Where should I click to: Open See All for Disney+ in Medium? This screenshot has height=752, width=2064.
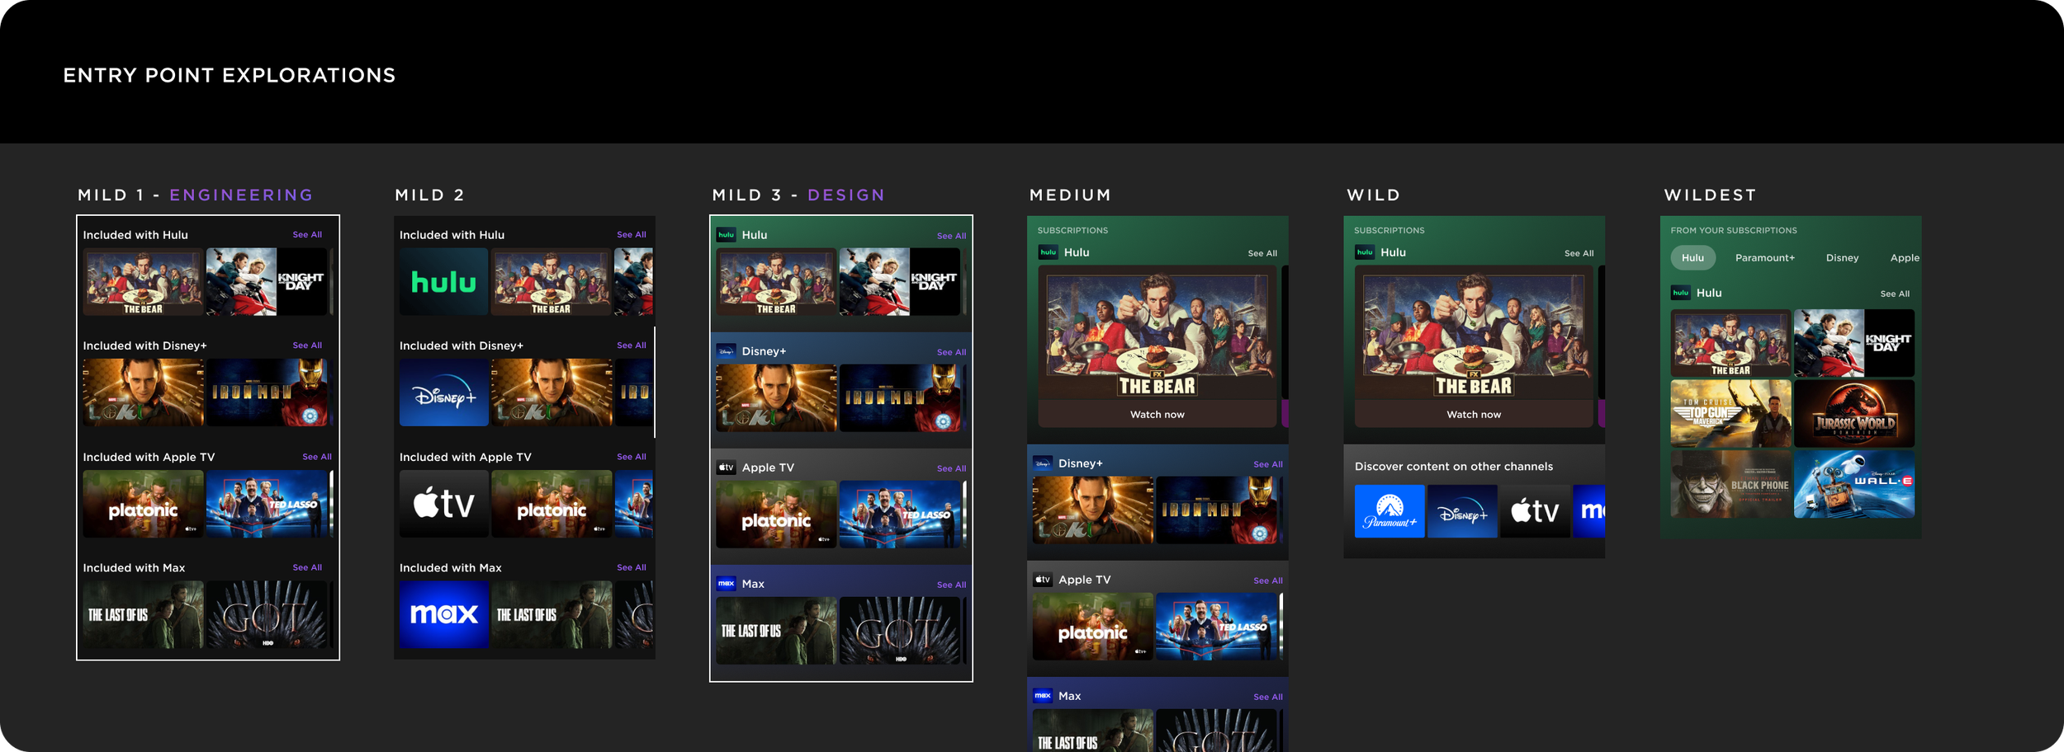pyautogui.click(x=1267, y=464)
